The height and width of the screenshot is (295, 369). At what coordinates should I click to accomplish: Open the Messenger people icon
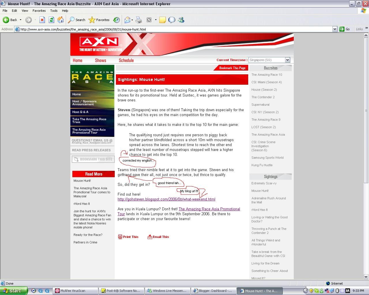181,20
